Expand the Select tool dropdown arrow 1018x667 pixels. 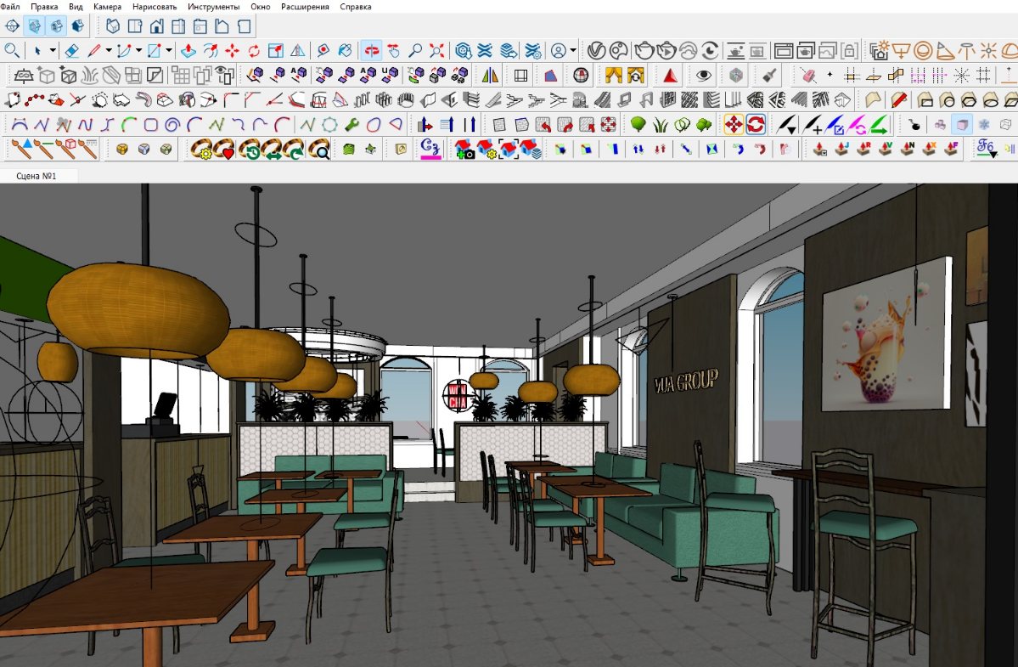51,51
